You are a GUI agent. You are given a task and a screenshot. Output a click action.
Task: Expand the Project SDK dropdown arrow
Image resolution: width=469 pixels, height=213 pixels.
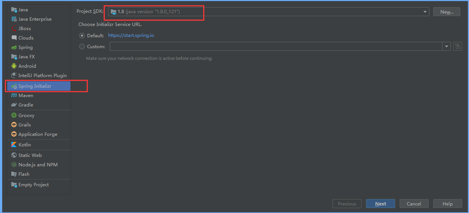tap(425, 12)
